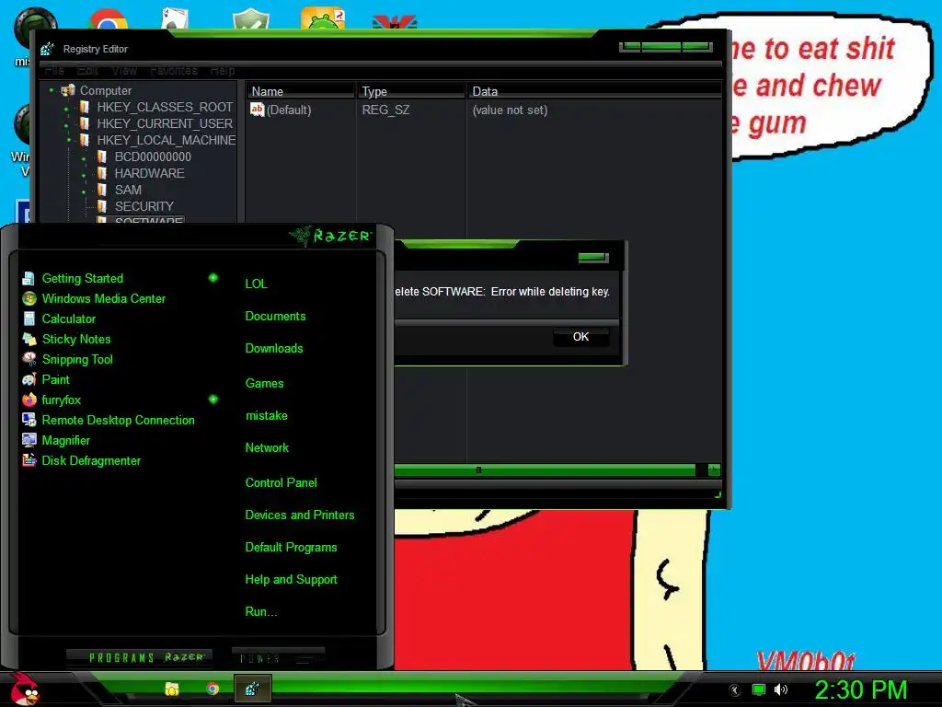Open LOL from the Start menu

(x=256, y=284)
